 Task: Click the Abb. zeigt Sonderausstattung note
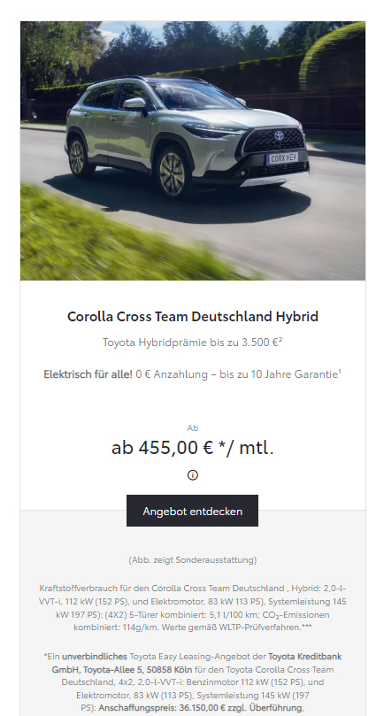[193, 560]
